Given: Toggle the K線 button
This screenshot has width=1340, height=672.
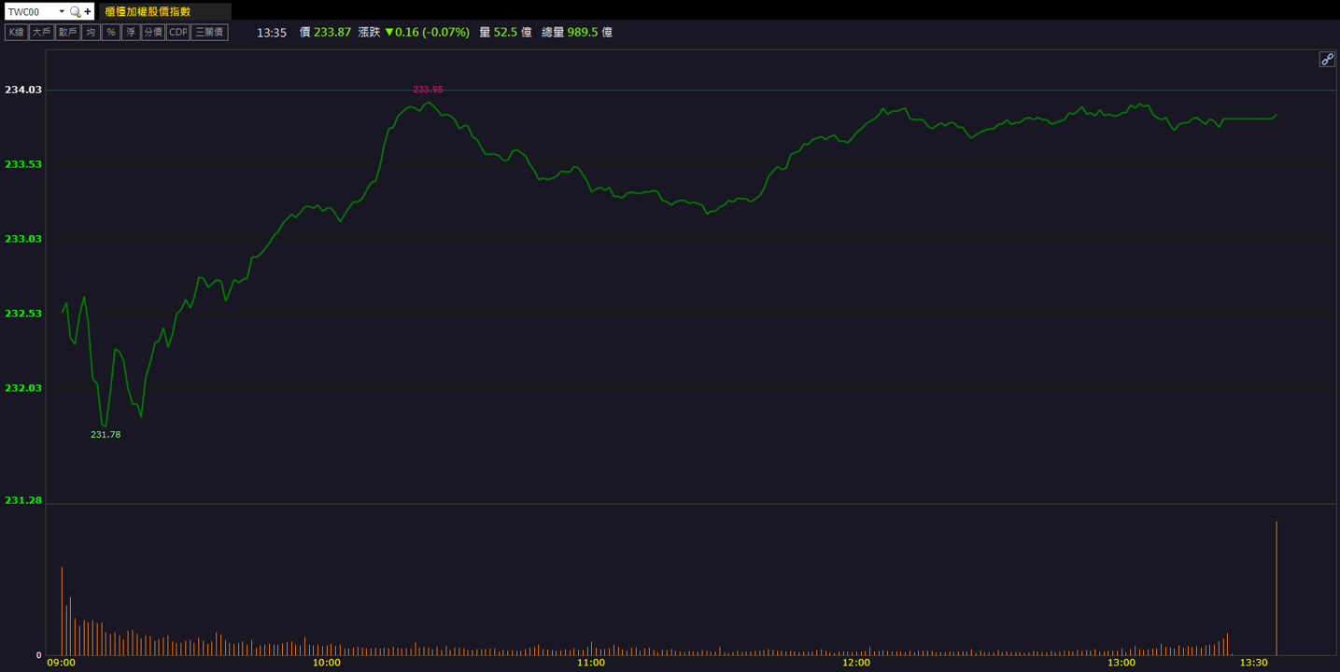Looking at the screenshot, I should coord(16,32).
